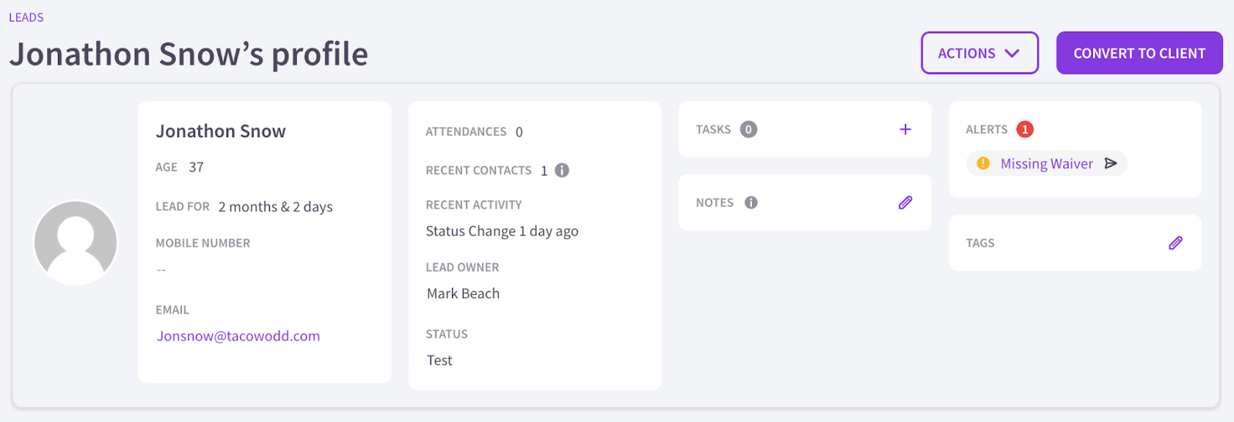The width and height of the screenshot is (1234, 422).
Task: Edit tags using the pencil icon
Action: tap(1175, 243)
